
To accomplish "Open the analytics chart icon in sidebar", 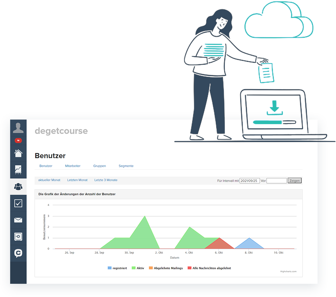I will (18, 169).
